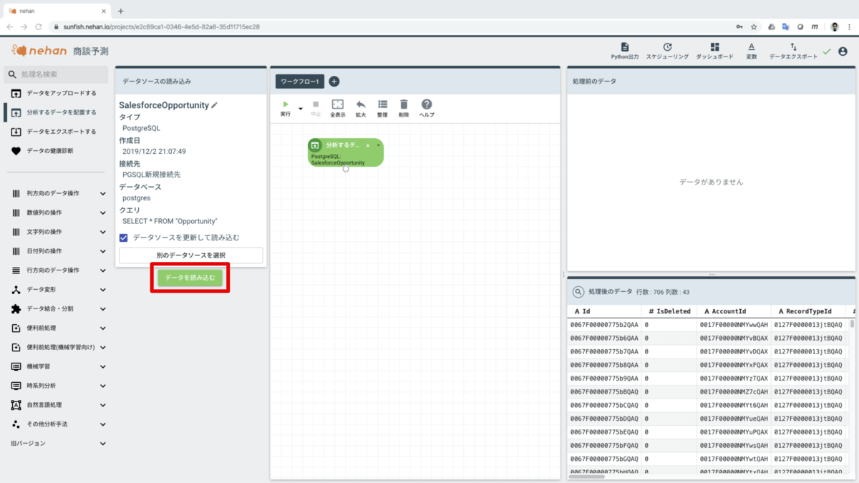Expand 旧バージョン category
859x483 pixels.
[59, 444]
